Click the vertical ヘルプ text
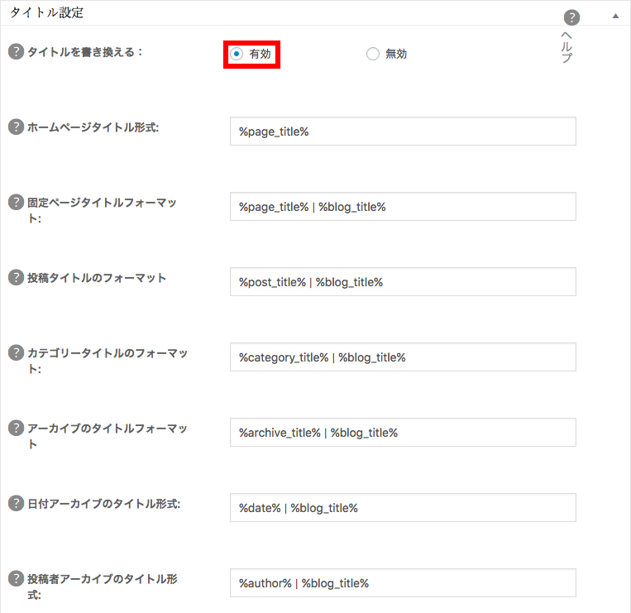Screen dimensions: 631x613 (566, 46)
